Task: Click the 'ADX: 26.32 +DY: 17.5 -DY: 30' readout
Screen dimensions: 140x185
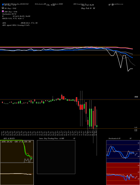Action: (x=16, y=142)
